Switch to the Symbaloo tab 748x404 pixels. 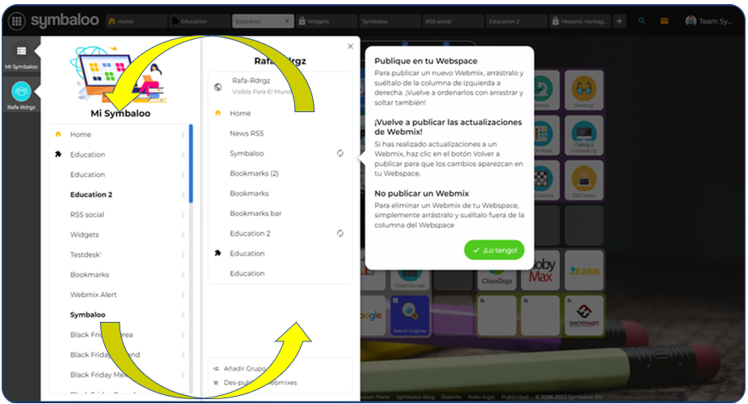click(390, 21)
